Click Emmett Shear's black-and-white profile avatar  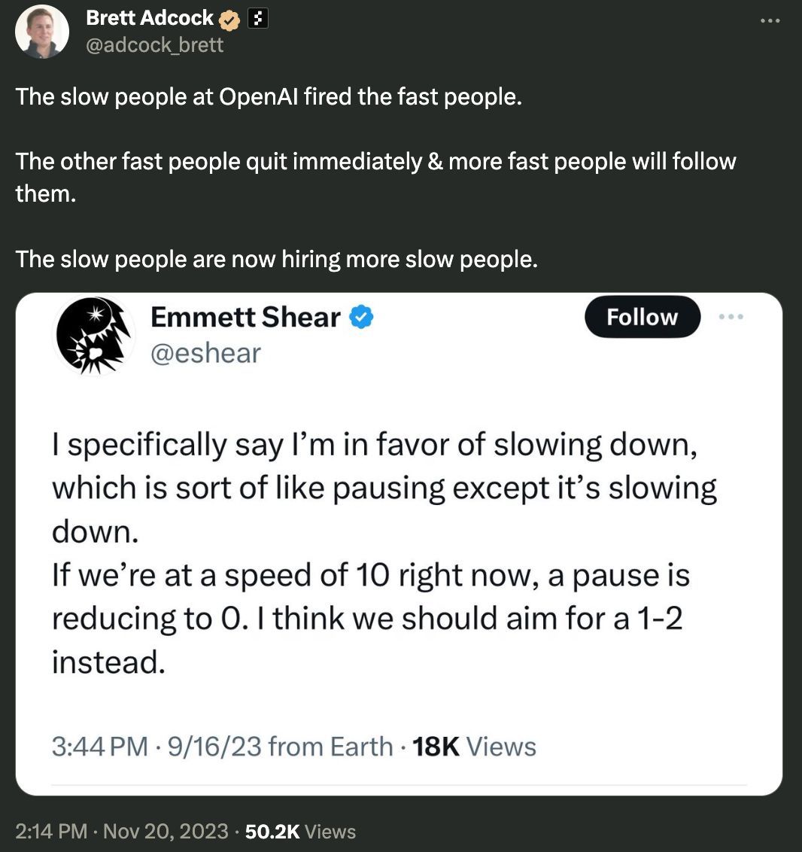[x=93, y=336]
